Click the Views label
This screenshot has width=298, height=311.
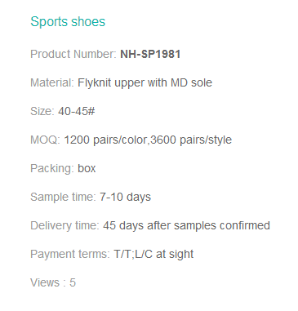(x=48, y=282)
